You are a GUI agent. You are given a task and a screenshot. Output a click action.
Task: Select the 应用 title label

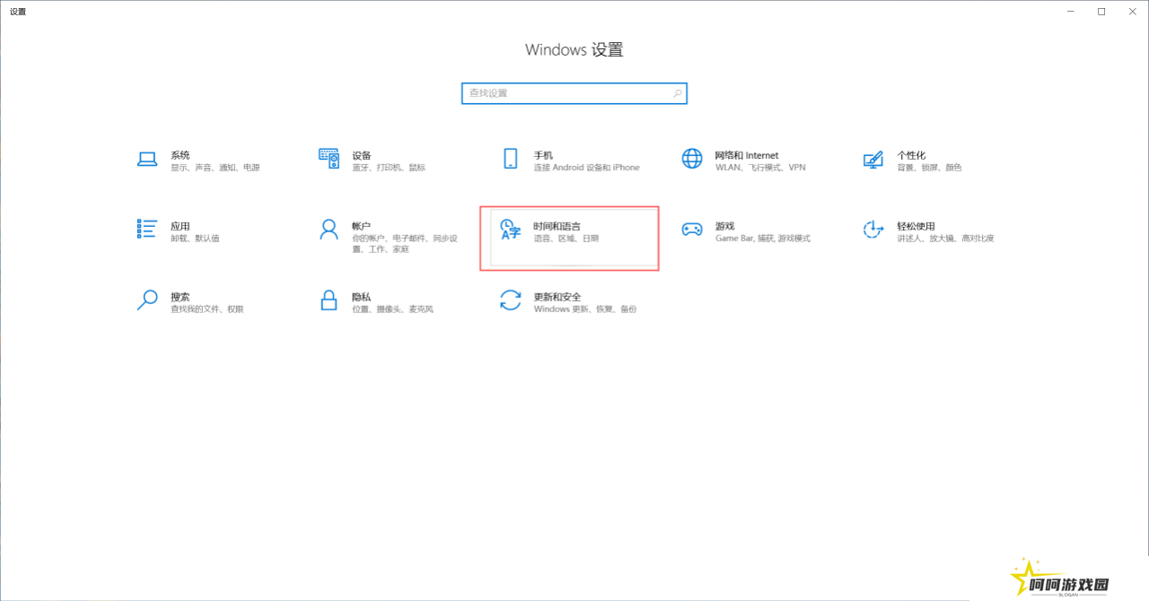[x=180, y=226]
